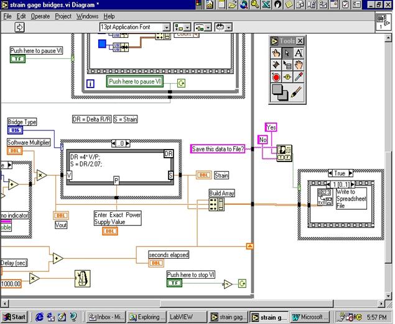Choose the Labeling text tool
The image size is (395, 324).
(298, 53)
